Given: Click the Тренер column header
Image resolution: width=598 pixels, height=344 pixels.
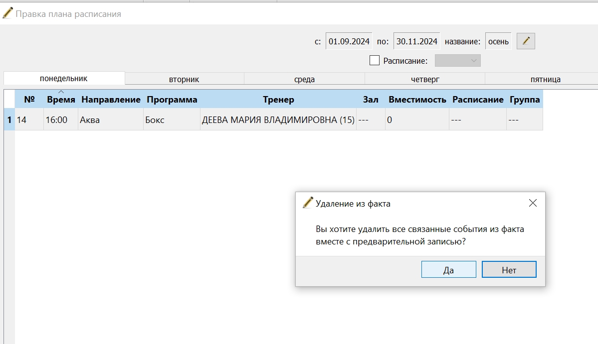Looking at the screenshot, I should pos(278,100).
